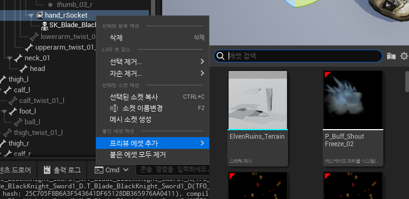The height and width of the screenshot is (199, 409).
Task: Open the 자손 제거... submenu
Action: (153, 74)
